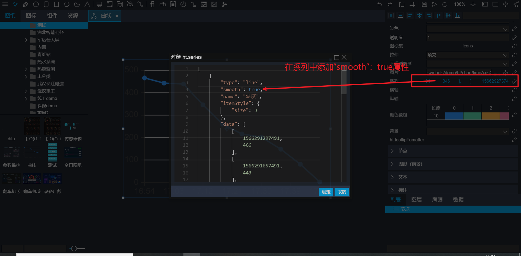
Task: Toggle the canvas grid display
Action: pyautogui.click(x=412, y=4)
